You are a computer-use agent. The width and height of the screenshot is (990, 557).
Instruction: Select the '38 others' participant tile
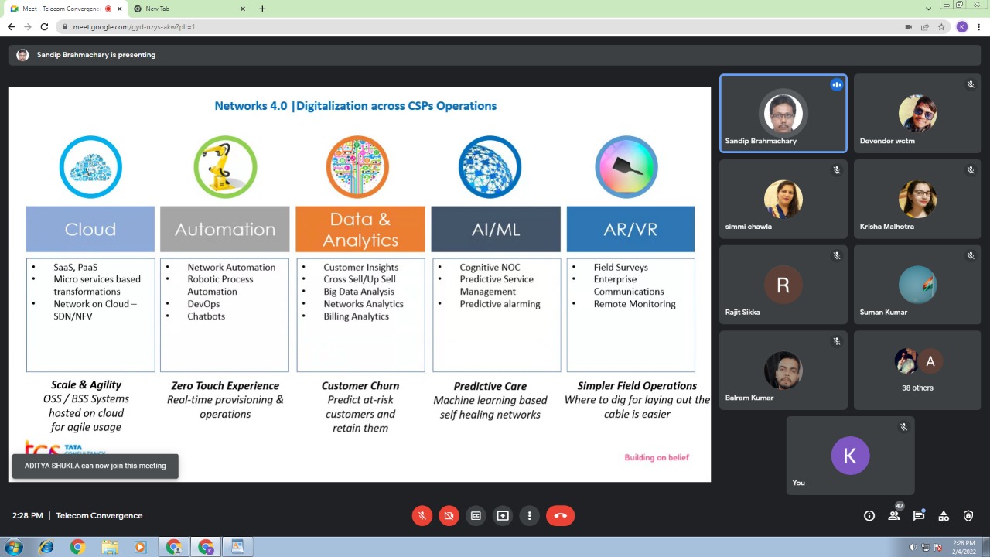[x=917, y=371]
